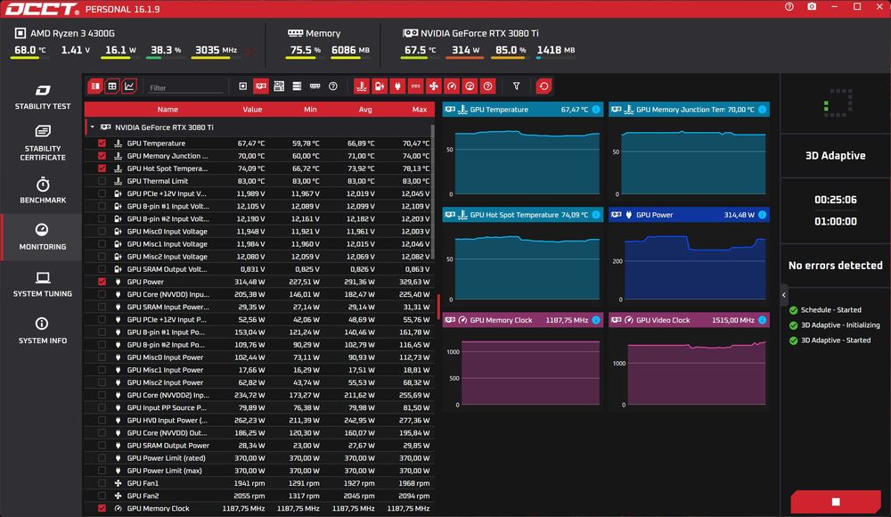
Task: Uncheck the GPU Temperature checkbox
Action: [102, 144]
